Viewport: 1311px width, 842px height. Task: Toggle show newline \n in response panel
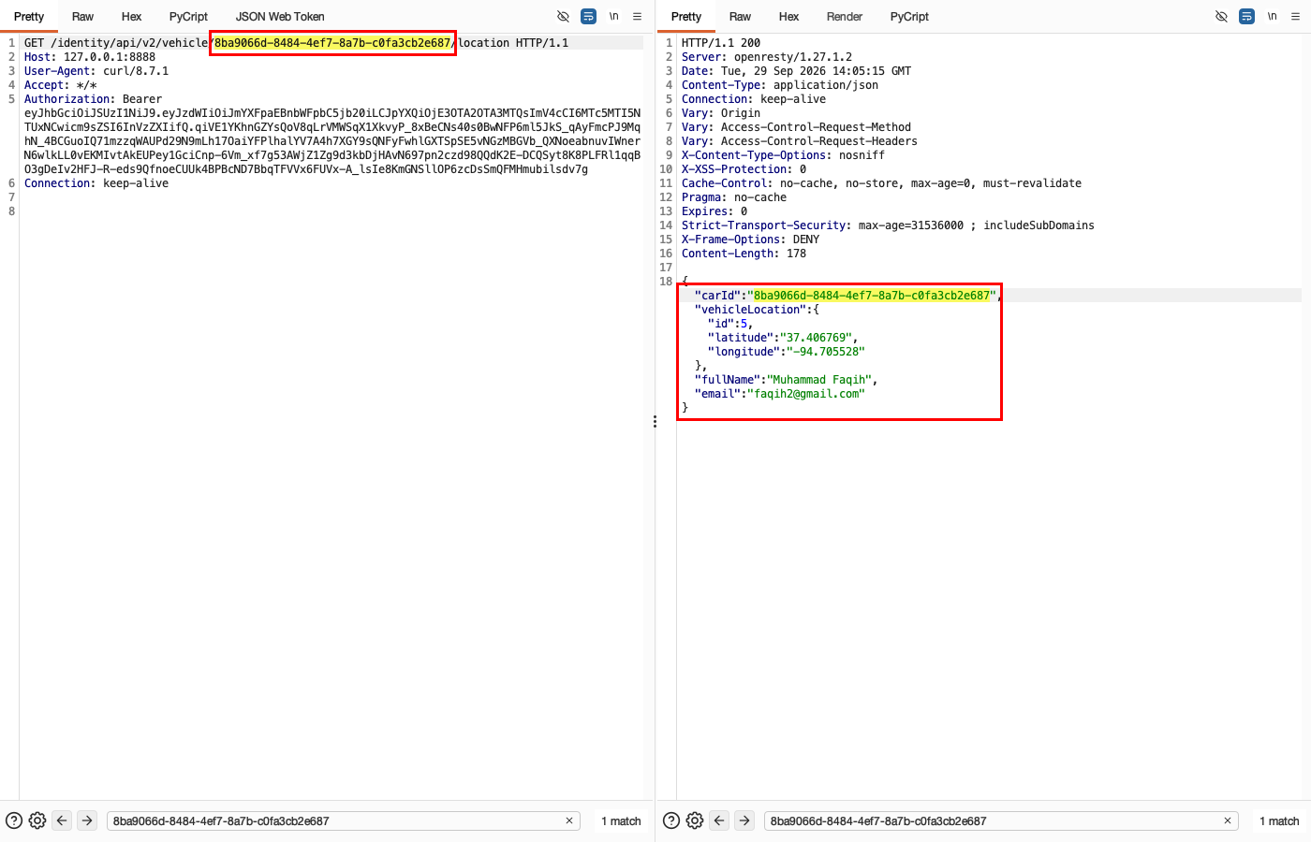click(1272, 17)
